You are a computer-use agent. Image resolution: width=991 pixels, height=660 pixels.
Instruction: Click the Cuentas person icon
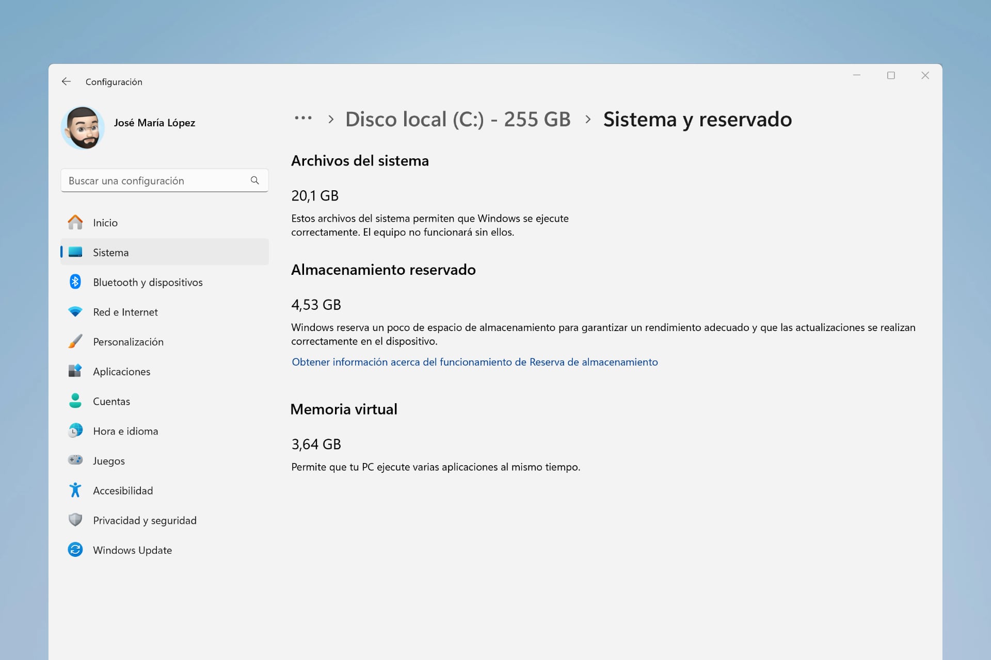pyautogui.click(x=75, y=401)
